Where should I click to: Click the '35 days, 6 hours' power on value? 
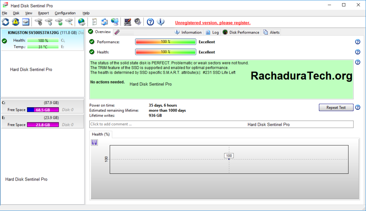(x=163, y=105)
